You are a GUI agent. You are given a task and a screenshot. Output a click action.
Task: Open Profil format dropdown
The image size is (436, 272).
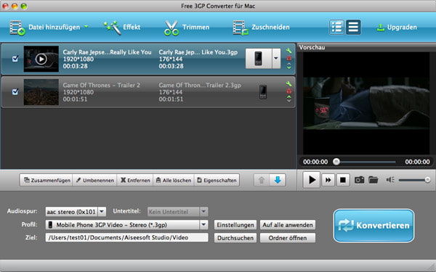pyautogui.click(x=126, y=225)
